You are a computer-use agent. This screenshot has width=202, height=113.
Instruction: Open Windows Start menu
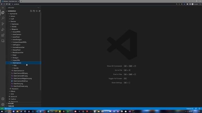point(2,111)
